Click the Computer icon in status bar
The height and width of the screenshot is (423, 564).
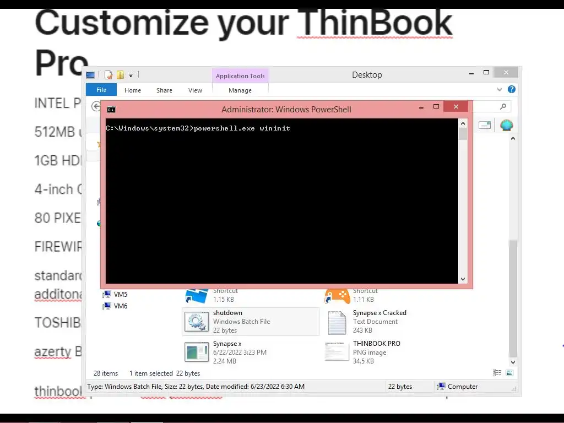pyautogui.click(x=441, y=386)
